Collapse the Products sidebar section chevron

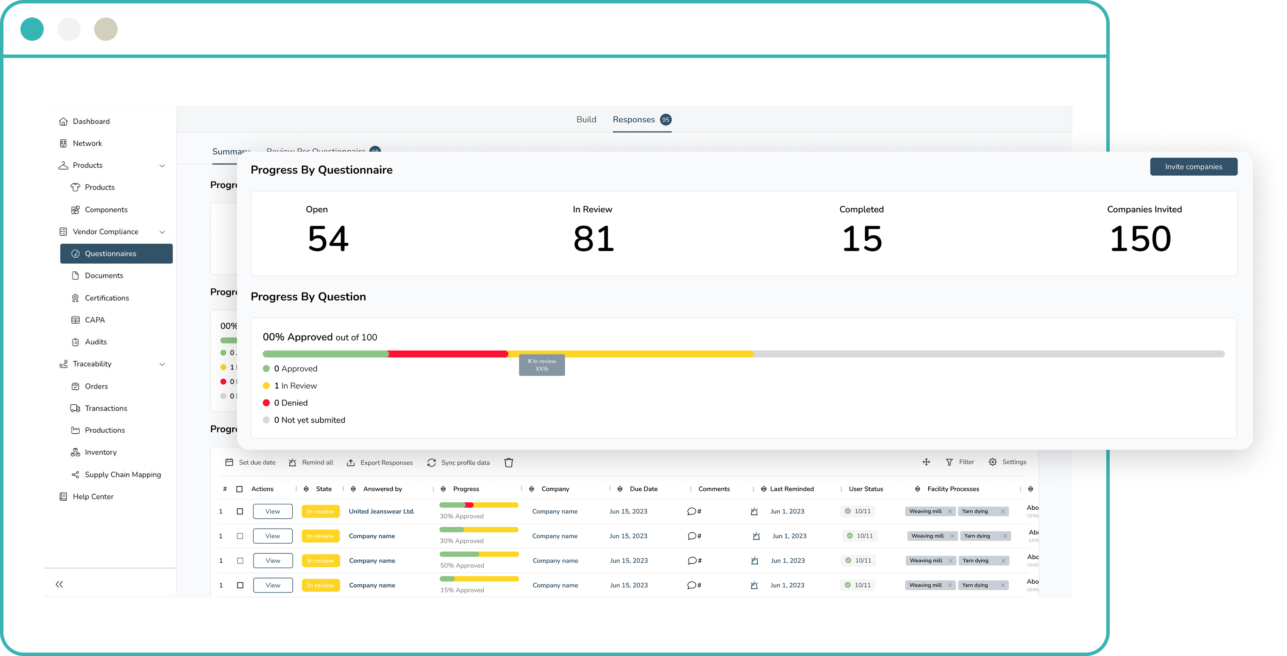(162, 165)
